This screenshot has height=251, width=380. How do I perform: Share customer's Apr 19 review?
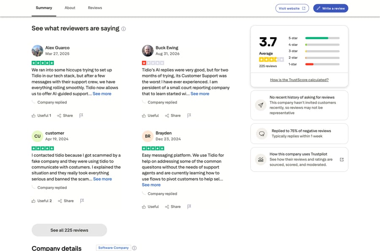click(66, 201)
